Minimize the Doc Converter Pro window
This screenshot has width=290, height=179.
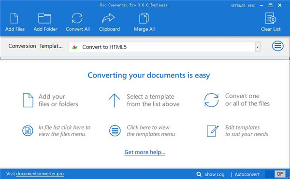pyautogui.click(x=261, y=5)
